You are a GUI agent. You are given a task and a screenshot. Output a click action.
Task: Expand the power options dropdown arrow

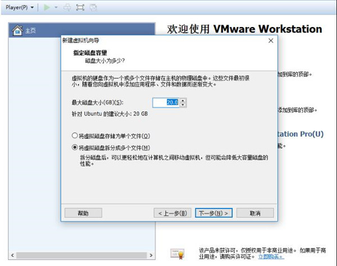click(x=56, y=7)
